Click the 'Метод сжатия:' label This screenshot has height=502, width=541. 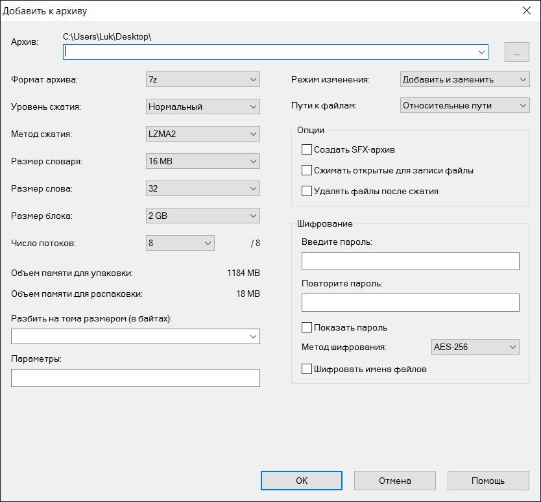42,134
